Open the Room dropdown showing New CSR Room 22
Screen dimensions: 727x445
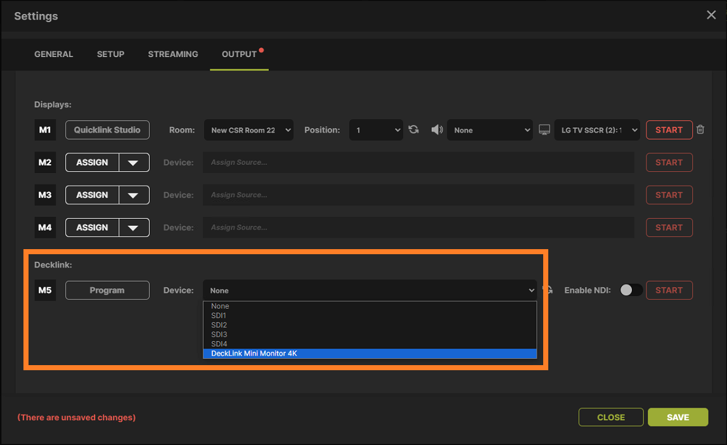pos(248,129)
